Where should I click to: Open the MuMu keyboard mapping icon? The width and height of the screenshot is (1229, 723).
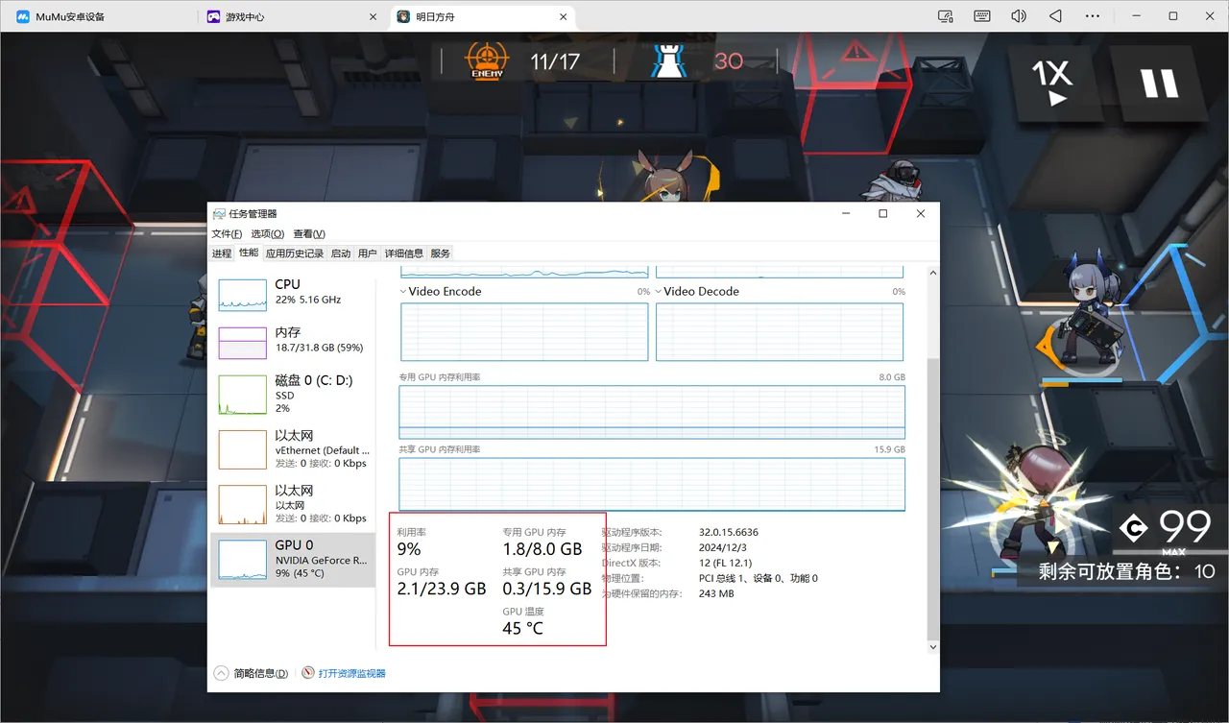pos(982,16)
